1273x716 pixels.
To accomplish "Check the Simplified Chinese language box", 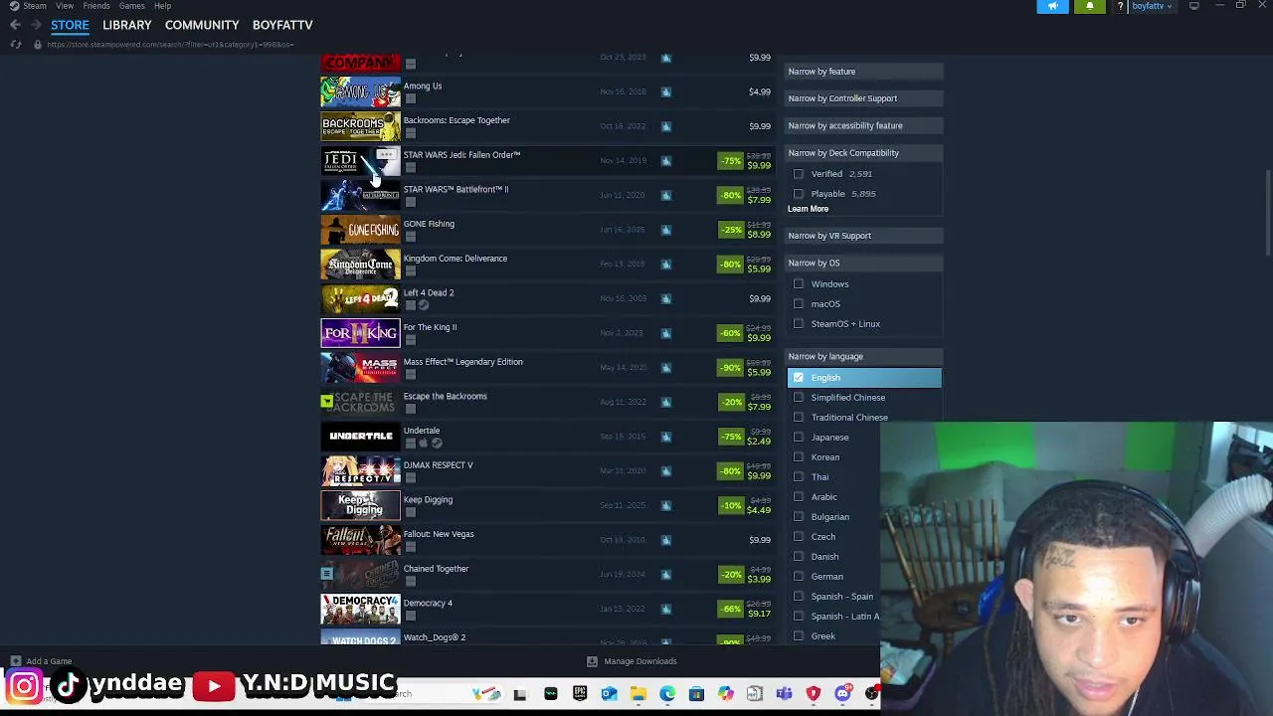I will (x=798, y=398).
